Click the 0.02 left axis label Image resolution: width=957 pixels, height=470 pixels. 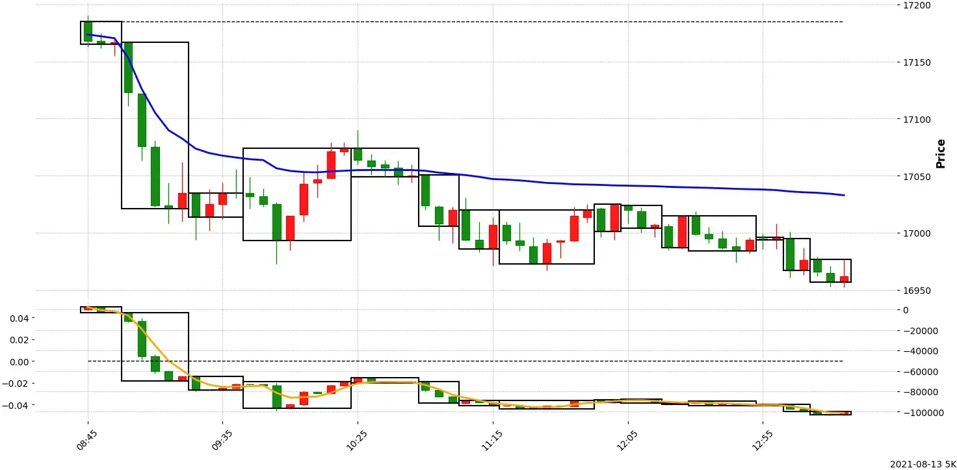point(20,340)
